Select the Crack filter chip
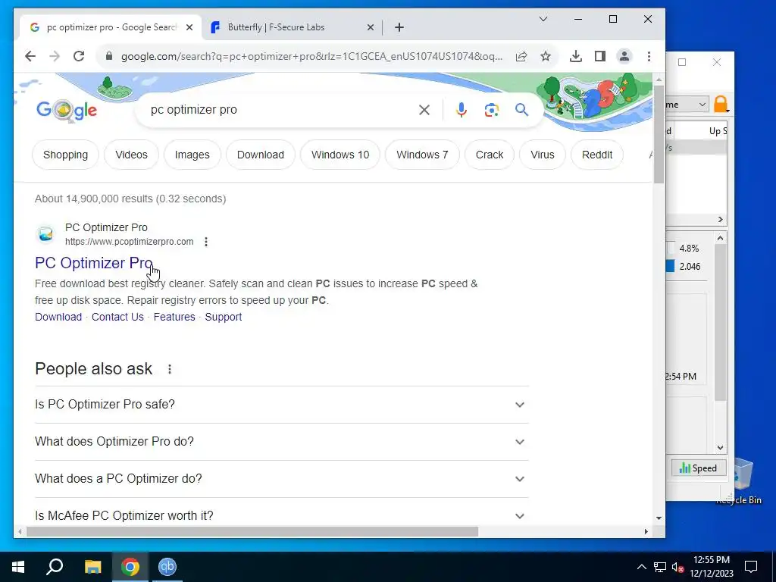 tap(490, 155)
